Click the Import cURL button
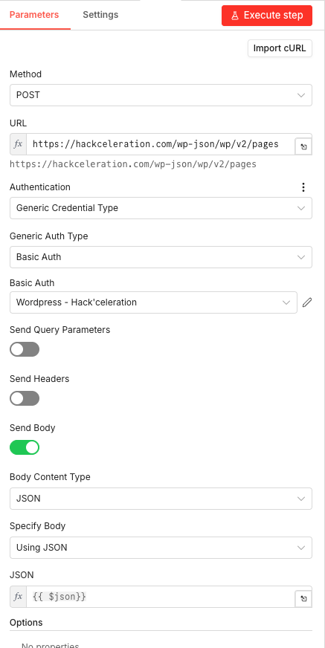Screen dimensions: 325x648 point(280,48)
